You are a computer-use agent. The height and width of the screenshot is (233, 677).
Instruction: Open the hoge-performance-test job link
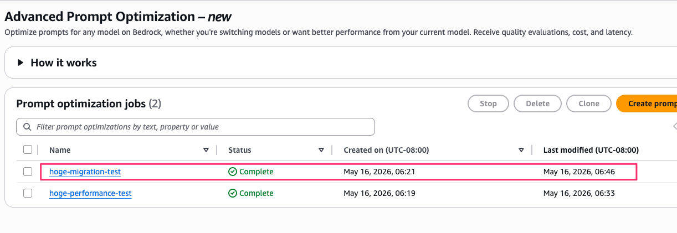90,193
